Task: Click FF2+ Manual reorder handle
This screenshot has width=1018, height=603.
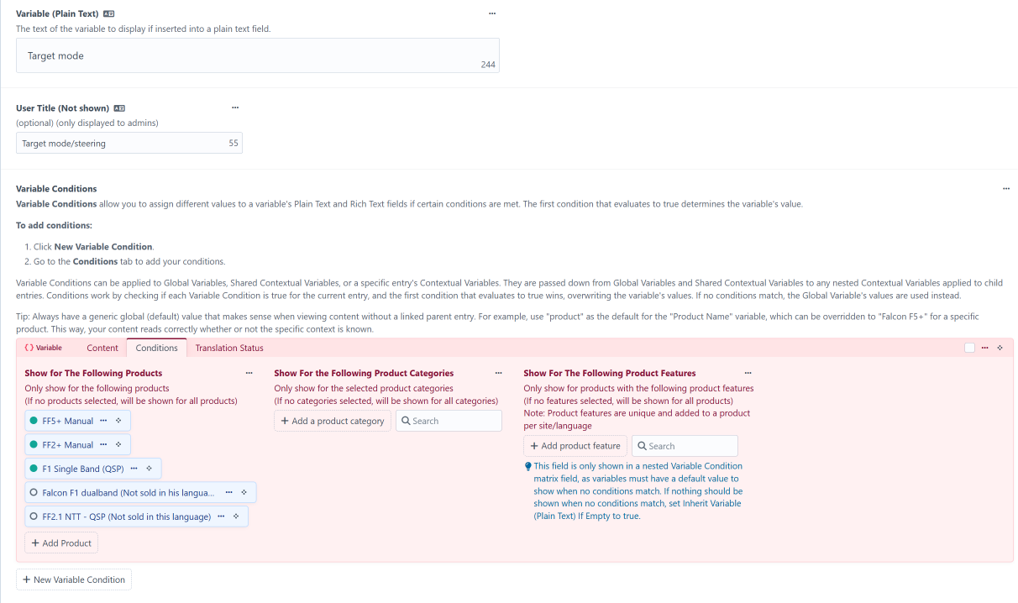Action: [x=118, y=444]
